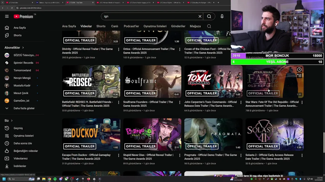Image resolution: width=325 pixels, height=182 pixels.
Task: Open Steam from the taskbar
Action: pyautogui.click(x=77, y=179)
